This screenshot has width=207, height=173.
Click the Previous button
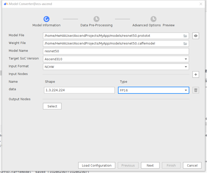[x=128, y=166]
